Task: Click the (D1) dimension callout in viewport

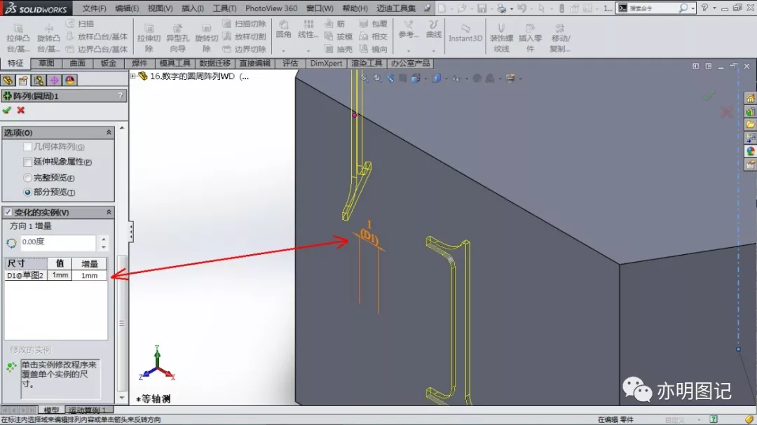Action: pos(369,237)
